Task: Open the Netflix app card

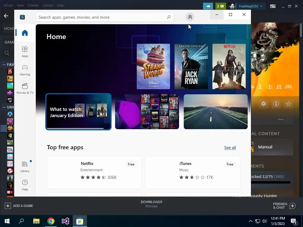Action: tap(94, 172)
